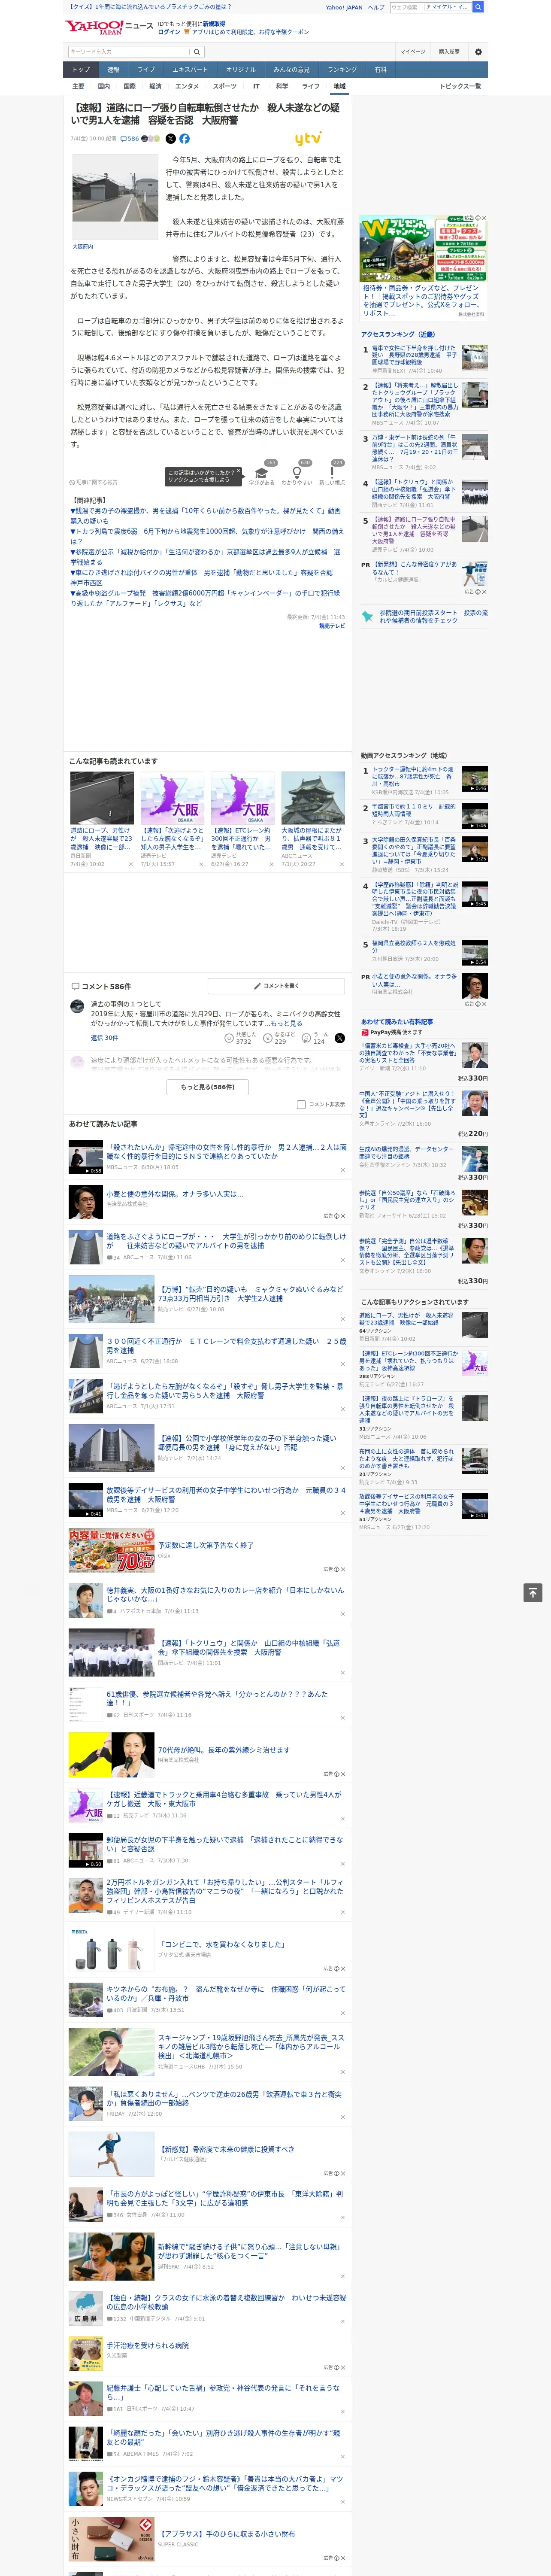This screenshot has width=551, height=2576.
Task: Click the blue web search magnifier button
Action: tap(478, 7)
